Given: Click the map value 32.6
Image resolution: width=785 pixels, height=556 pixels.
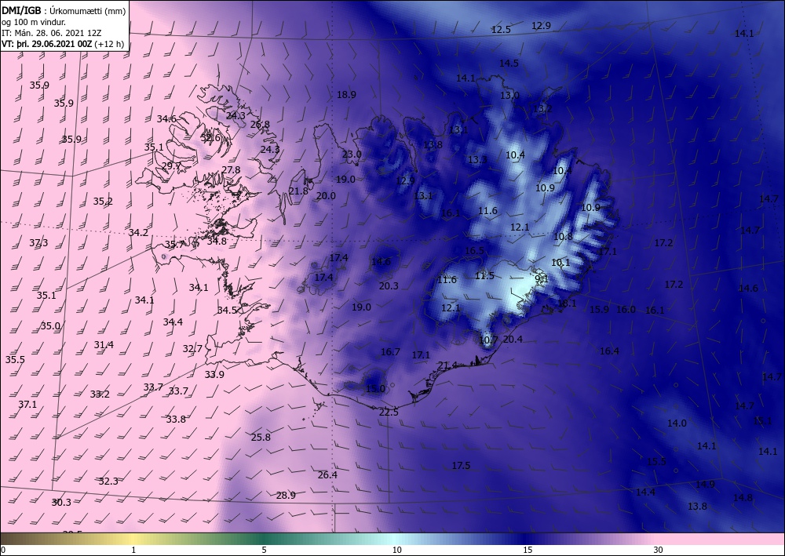Looking at the screenshot, I should (x=210, y=137).
